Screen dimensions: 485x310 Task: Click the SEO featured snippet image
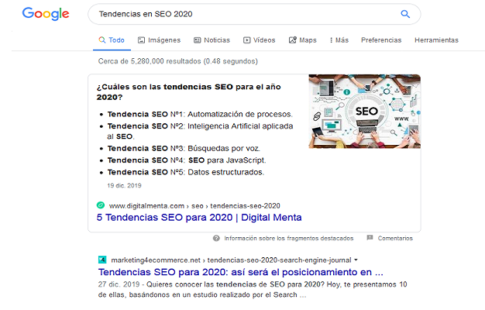click(364, 111)
